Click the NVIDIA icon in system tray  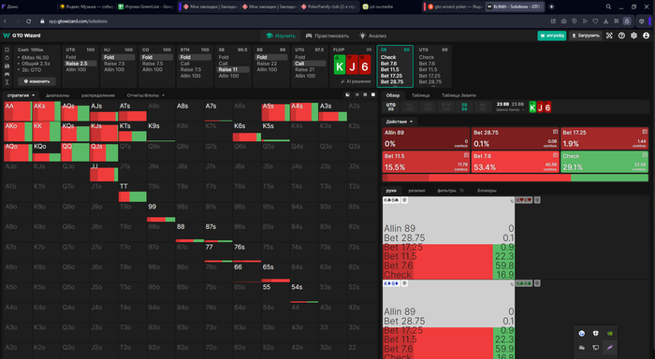[x=610, y=333]
